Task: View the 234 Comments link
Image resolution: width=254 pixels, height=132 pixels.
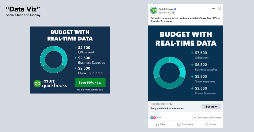Action: (200, 117)
